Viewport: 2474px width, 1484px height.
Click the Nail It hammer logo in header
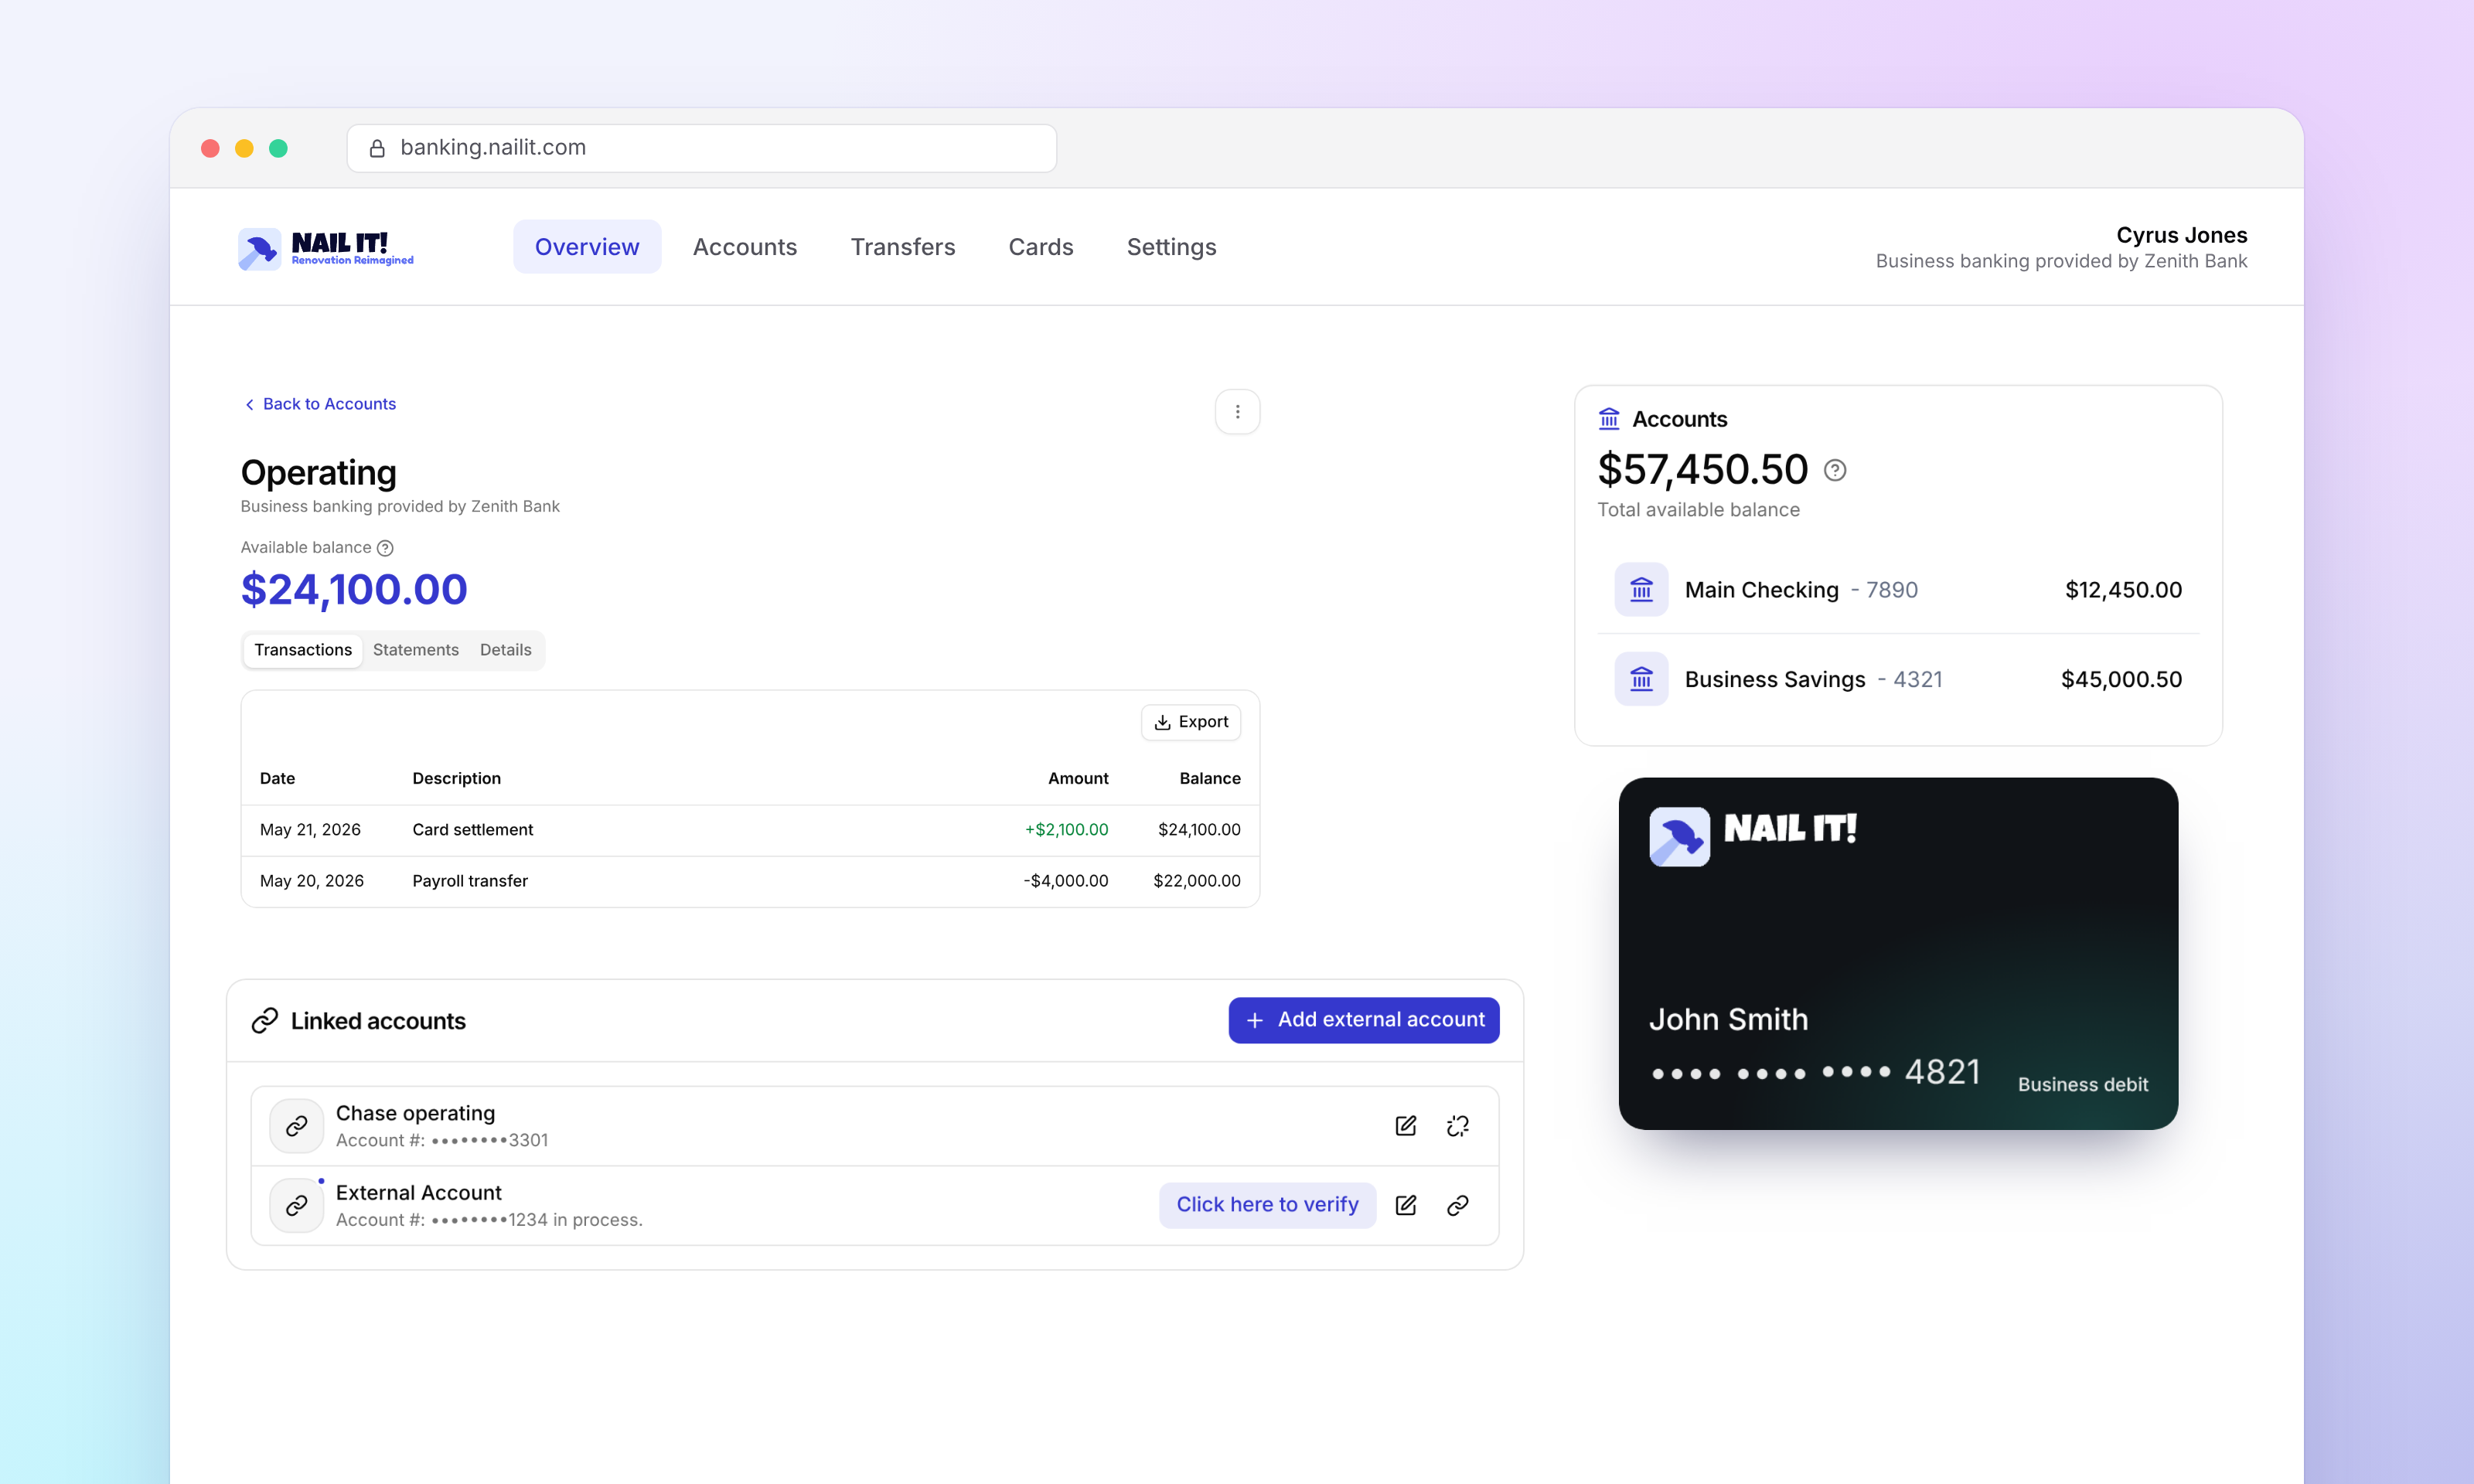coord(259,248)
